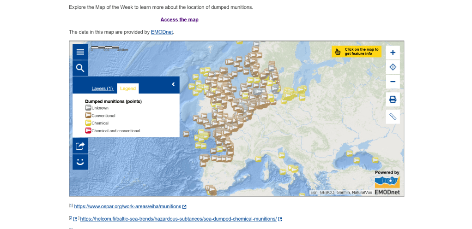Screen dimensions: 472x229
Task: Zoom in with the plus button
Action: (x=393, y=53)
